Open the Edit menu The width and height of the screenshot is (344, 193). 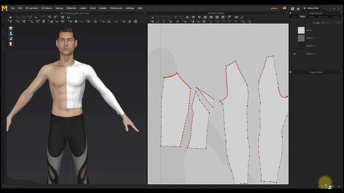[20, 8]
